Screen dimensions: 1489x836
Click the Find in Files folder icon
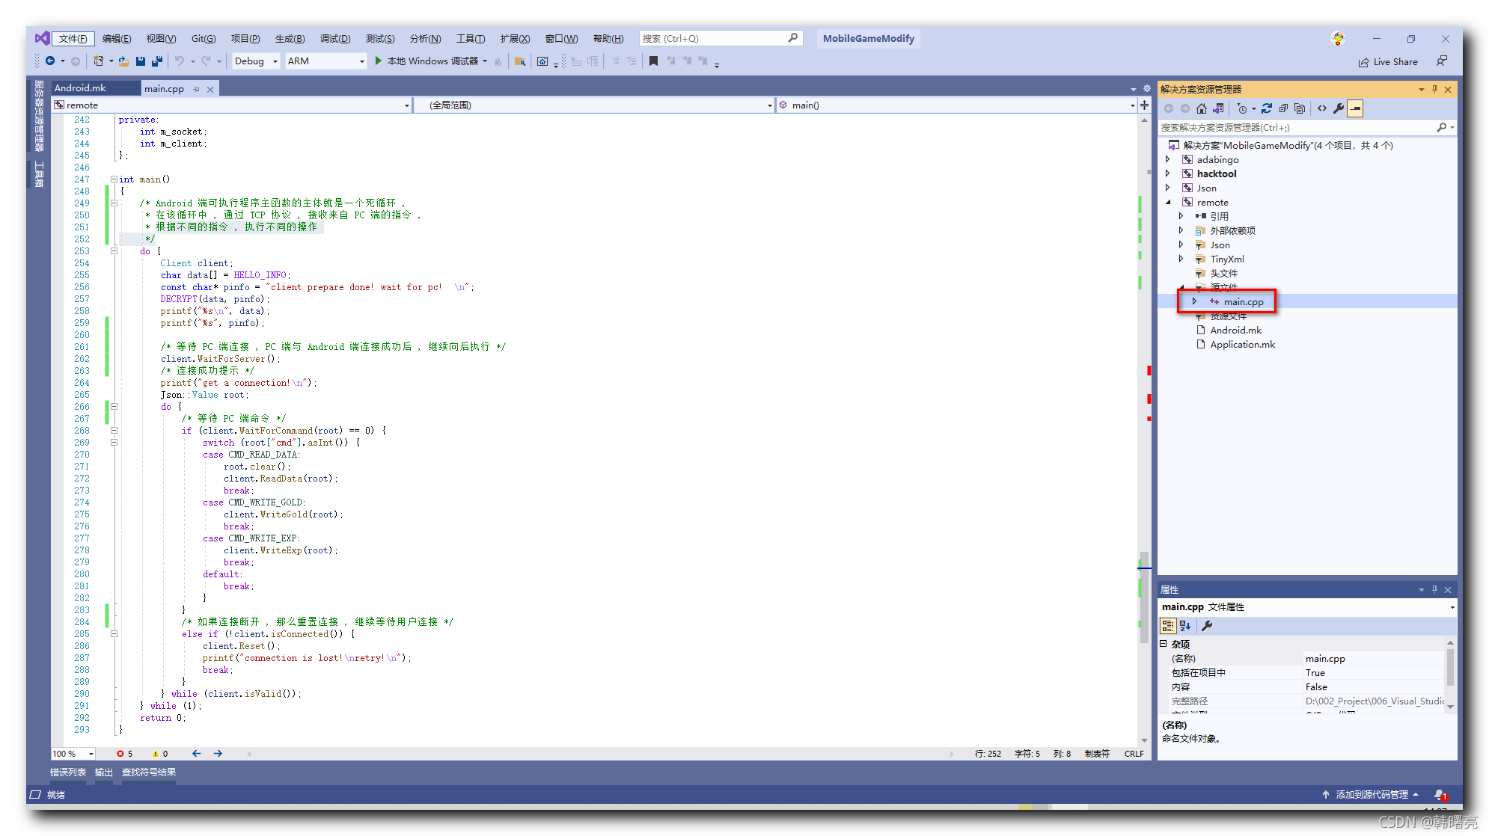(519, 61)
